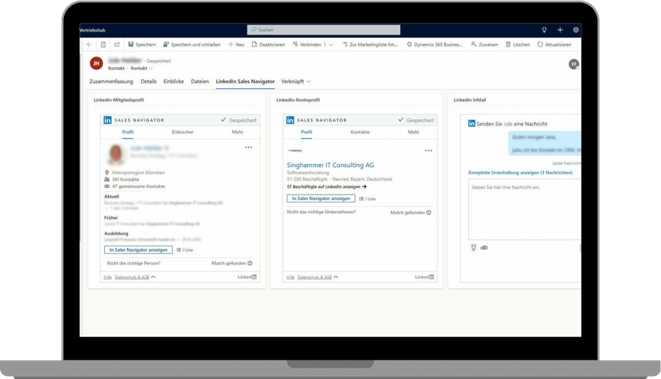
Task: Click the FF user avatar
Action: tap(573, 64)
